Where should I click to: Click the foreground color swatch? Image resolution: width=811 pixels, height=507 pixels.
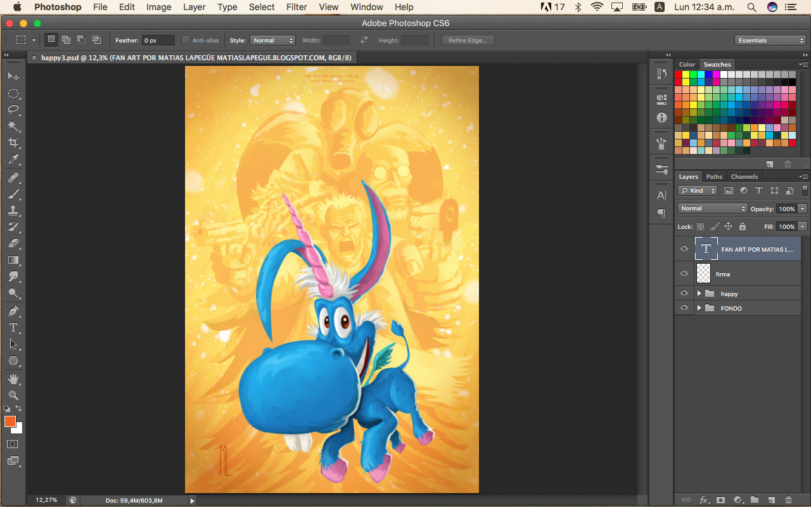pos(10,422)
